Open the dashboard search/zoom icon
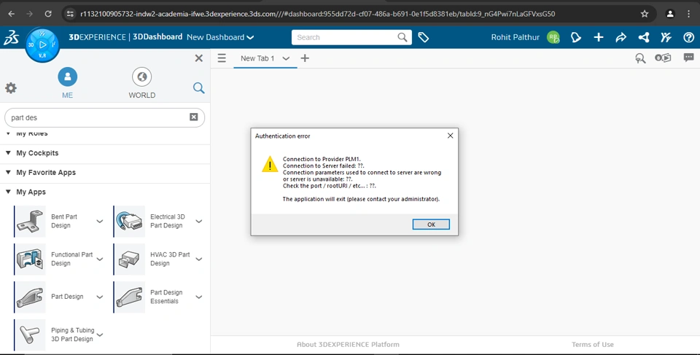700x355 pixels. [640, 58]
